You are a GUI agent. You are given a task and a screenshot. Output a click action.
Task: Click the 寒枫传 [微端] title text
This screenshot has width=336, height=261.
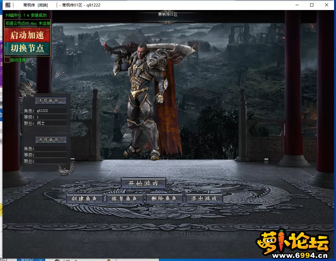click(x=36, y=5)
